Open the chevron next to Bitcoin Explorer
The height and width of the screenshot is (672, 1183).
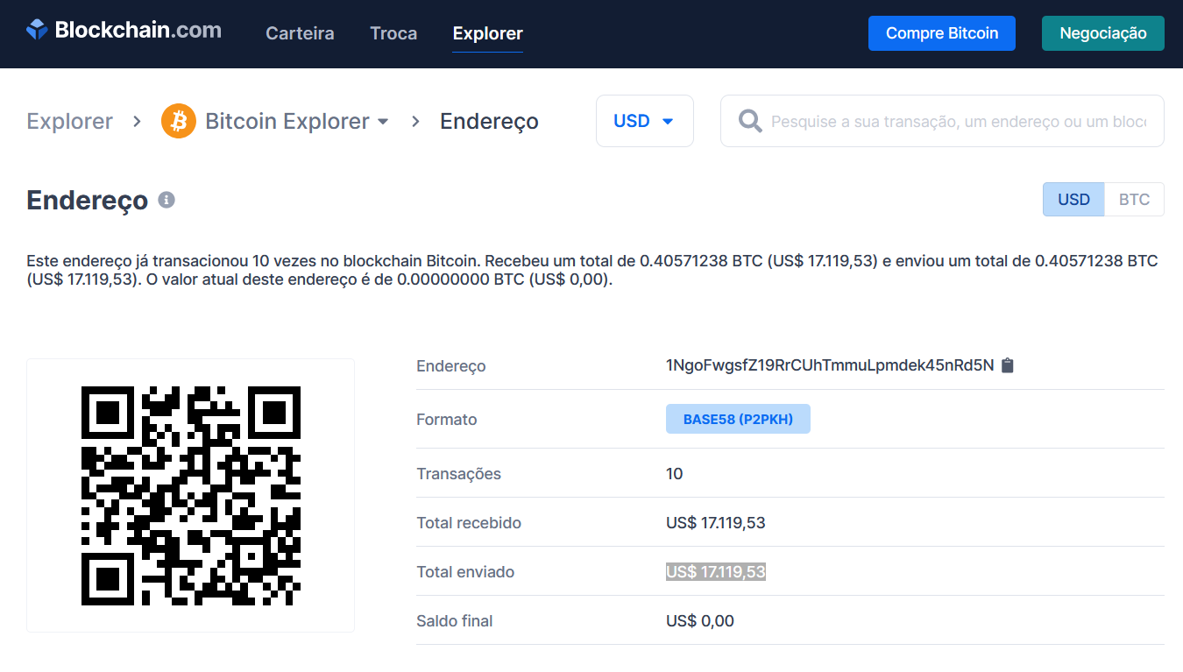[385, 122]
